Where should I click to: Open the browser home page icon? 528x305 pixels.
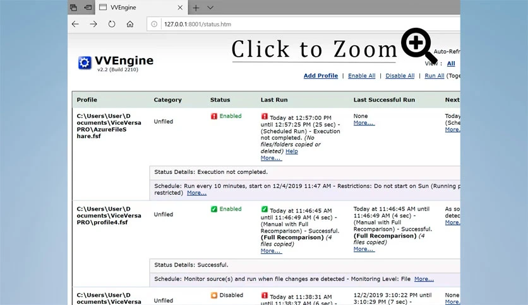pyautogui.click(x=130, y=24)
